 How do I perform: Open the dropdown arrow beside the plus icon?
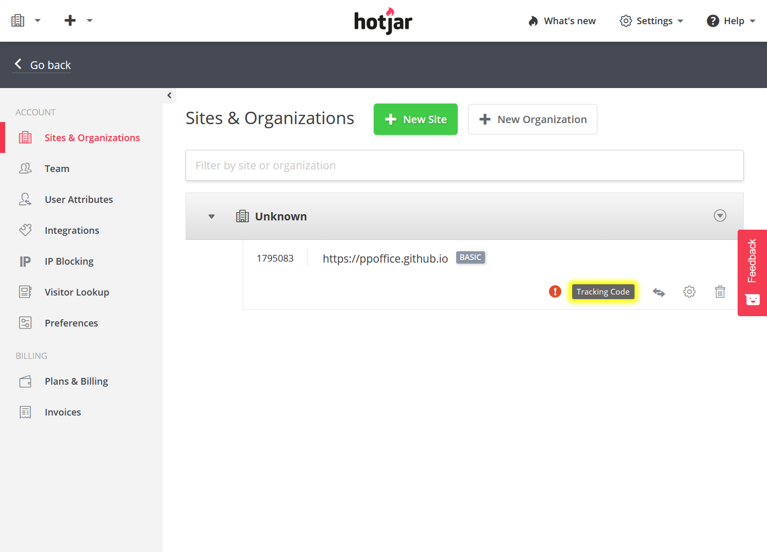[90, 21]
